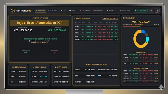The image size is (168, 94).
Task: Click the Crypto Wallets panel icon
Action: (56, 67)
